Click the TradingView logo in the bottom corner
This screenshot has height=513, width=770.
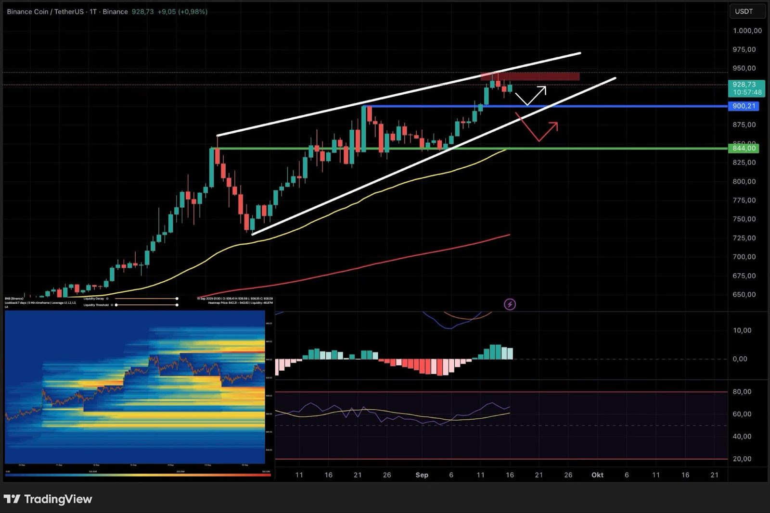[x=48, y=500]
